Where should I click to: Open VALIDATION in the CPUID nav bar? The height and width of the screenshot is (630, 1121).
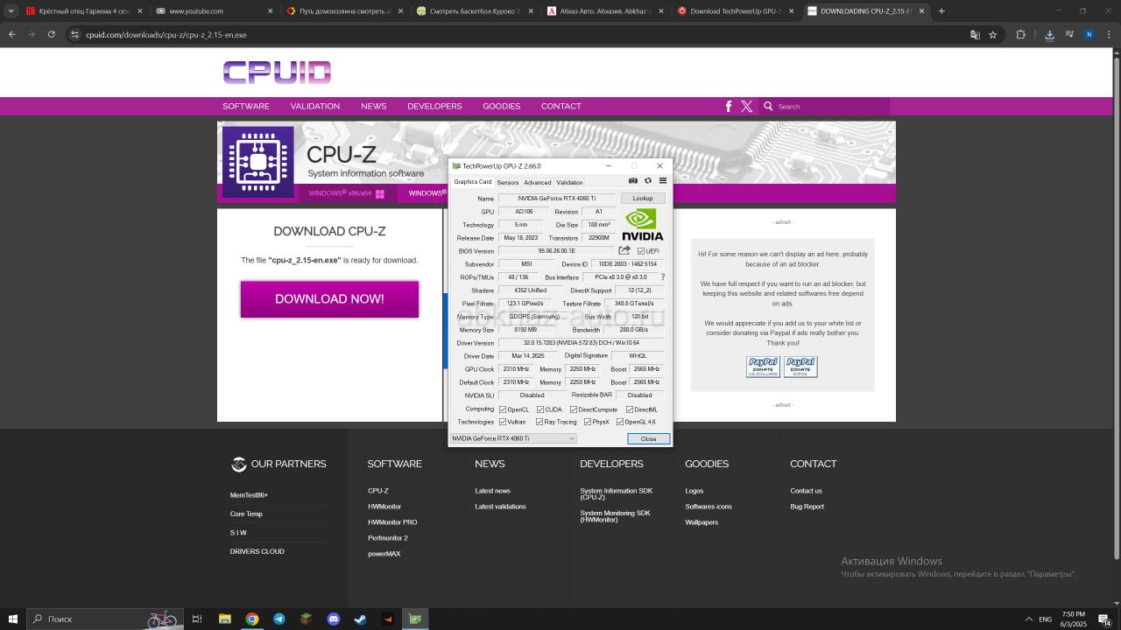coord(315,106)
